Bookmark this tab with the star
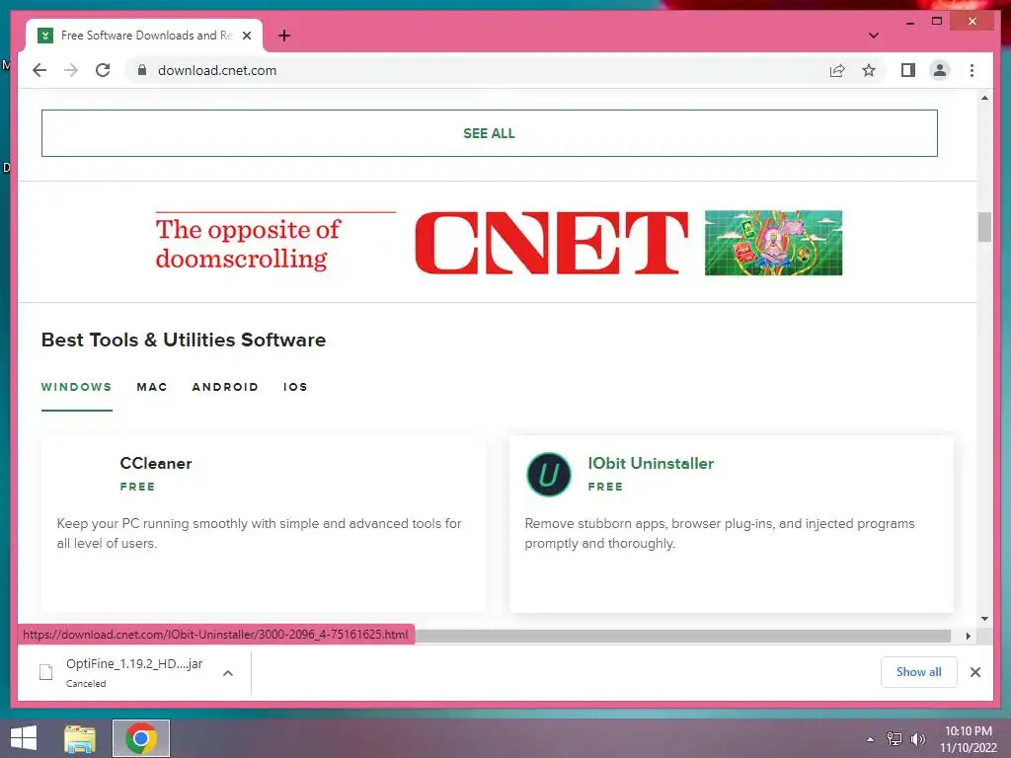1011x758 pixels. [x=869, y=70]
